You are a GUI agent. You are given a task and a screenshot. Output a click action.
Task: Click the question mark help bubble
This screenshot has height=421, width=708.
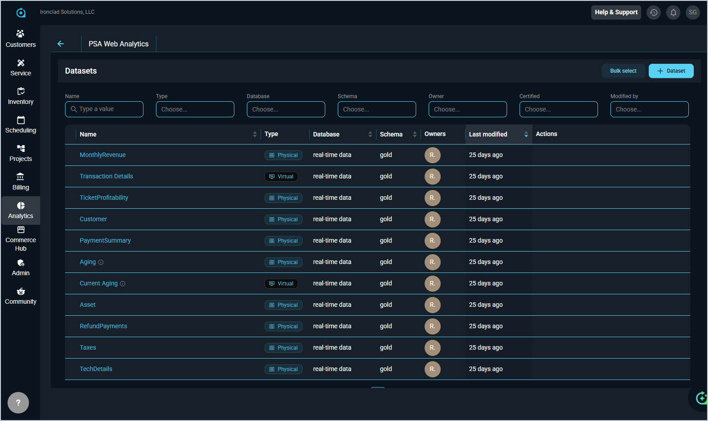[x=18, y=403]
